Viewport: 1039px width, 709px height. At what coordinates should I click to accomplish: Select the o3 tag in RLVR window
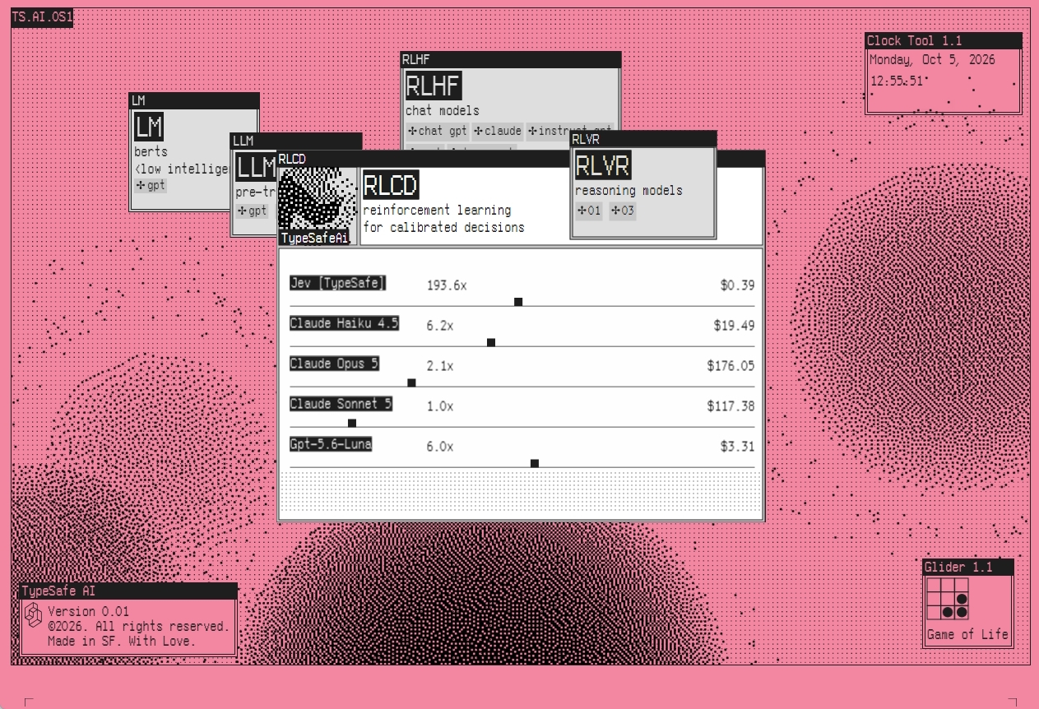pos(623,211)
